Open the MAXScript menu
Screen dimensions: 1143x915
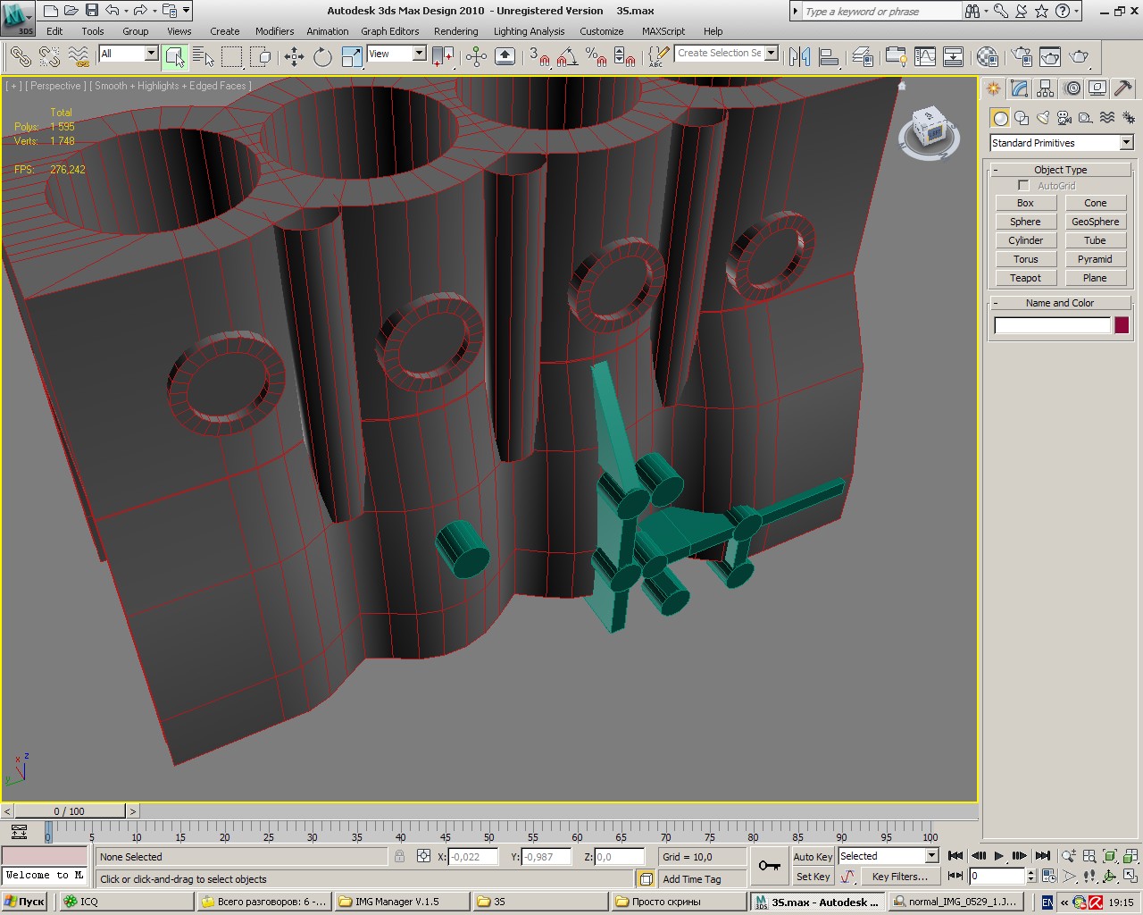[x=663, y=31]
